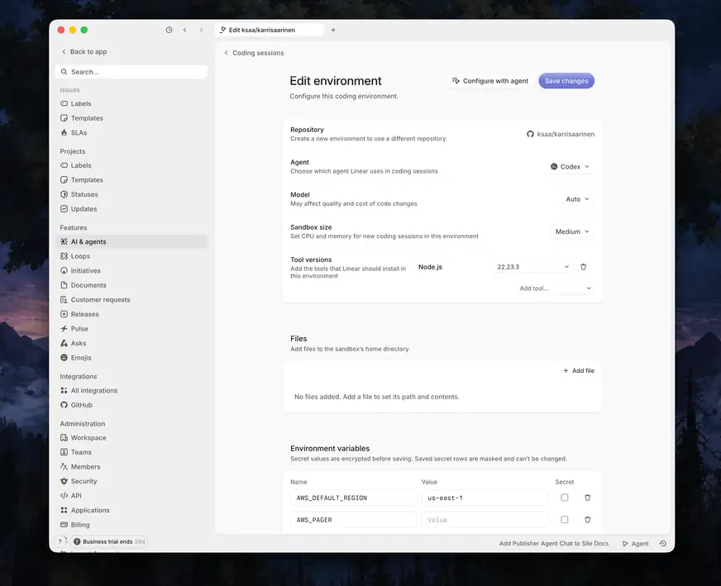Delete the AWS_DEFAULT_REGION variable row
The height and width of the screenshot is (586, 721).
[x=587, y=498]
